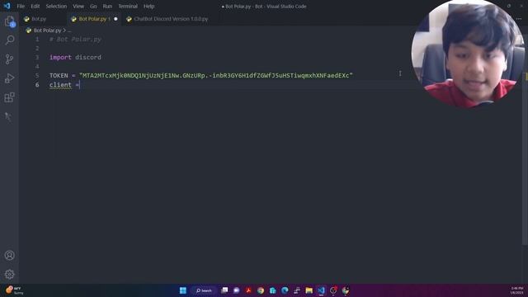Click line number 1 in the gutter
Viewport: 528px width, 297px height.
37,40
